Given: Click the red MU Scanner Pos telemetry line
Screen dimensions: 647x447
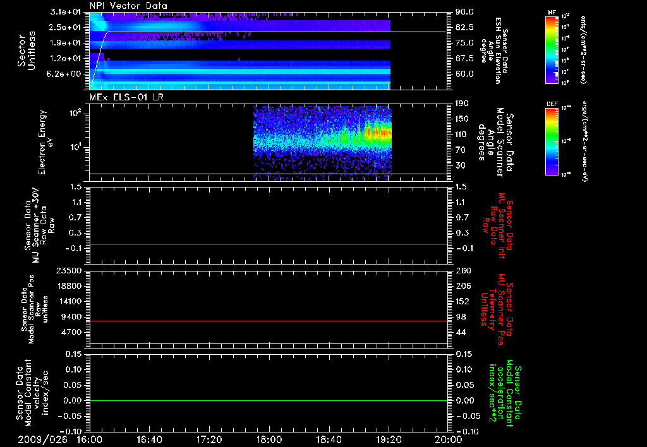Looking at the screenshot, I should coord(268,321).
